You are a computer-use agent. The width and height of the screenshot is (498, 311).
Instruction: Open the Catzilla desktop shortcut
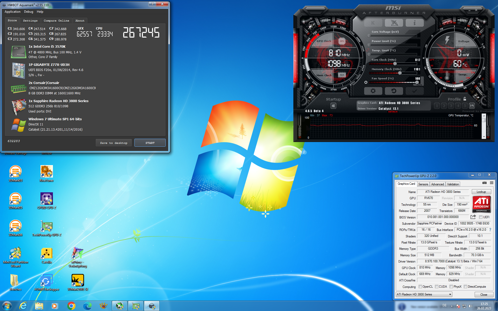point(47,255)
